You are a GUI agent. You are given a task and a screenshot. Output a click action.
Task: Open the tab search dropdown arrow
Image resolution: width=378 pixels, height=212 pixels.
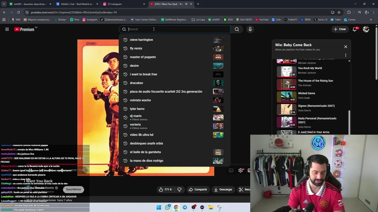click(4, 4)
